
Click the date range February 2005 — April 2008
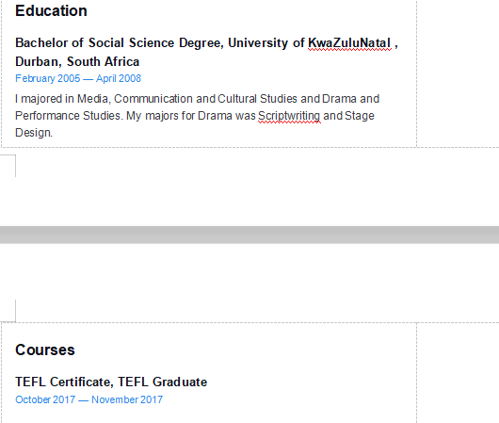[x=78, y=78]
